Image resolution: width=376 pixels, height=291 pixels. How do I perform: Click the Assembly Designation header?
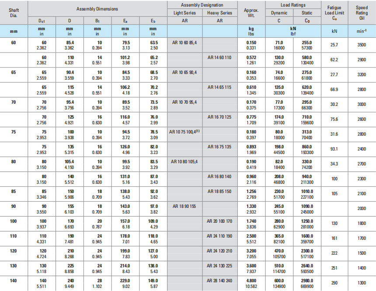coord(202,4)
